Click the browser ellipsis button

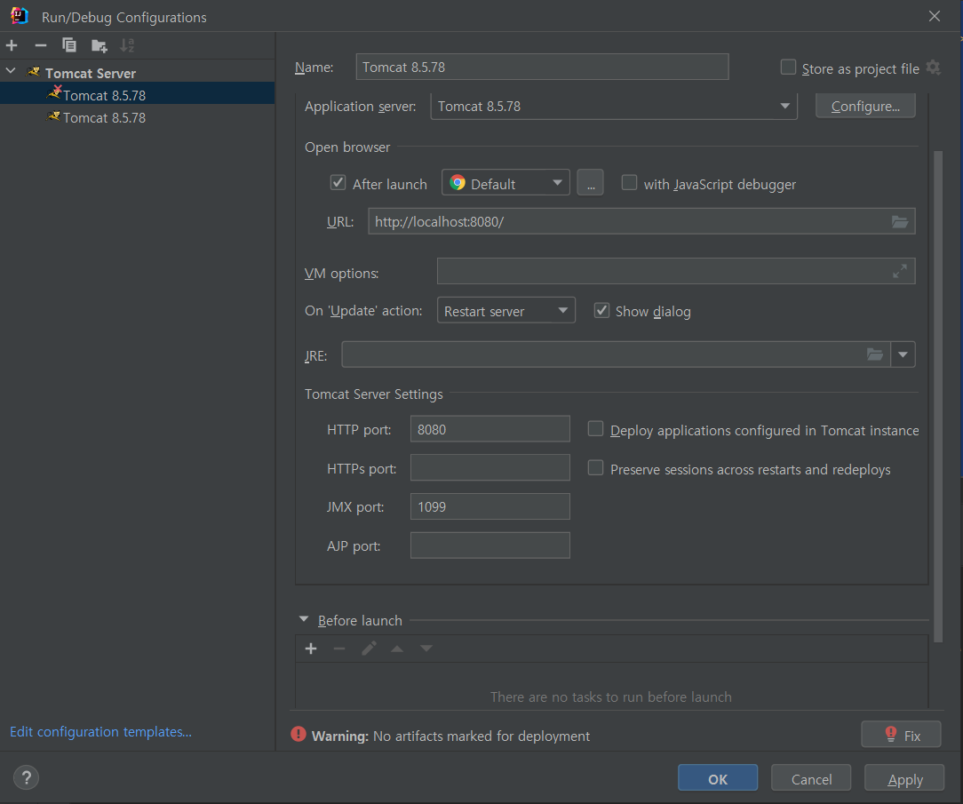click(590, 183)
